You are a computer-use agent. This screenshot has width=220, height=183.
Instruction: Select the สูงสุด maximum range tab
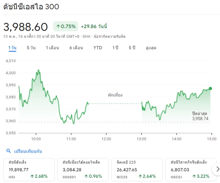pos(151,48)
